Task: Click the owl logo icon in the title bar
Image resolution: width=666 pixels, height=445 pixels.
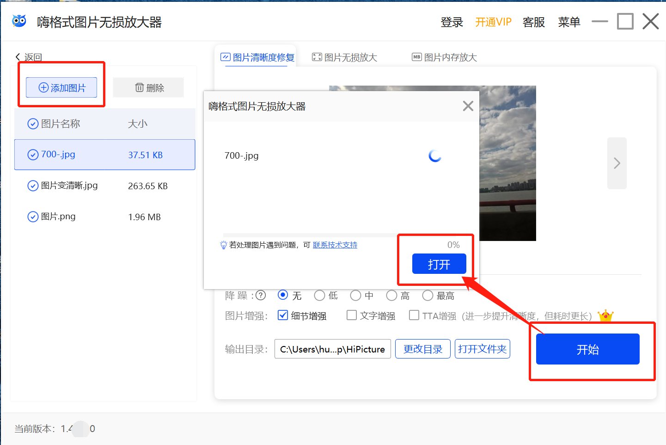Action: click(19, 21)
